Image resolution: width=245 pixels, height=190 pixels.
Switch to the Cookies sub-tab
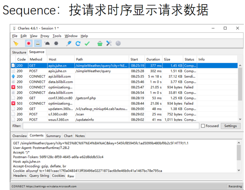[58, 176]
